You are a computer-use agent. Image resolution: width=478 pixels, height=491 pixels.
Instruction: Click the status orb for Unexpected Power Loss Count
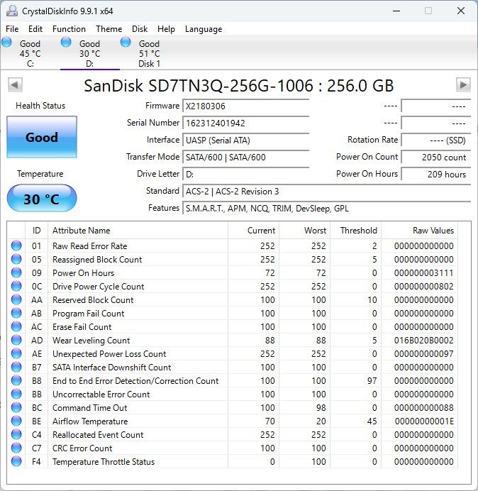[16, 353]
